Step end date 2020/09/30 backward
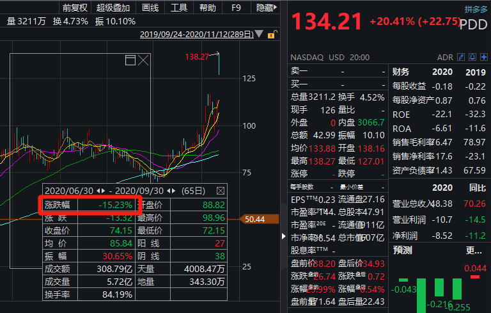491x313 pixels. click(169, 191)
